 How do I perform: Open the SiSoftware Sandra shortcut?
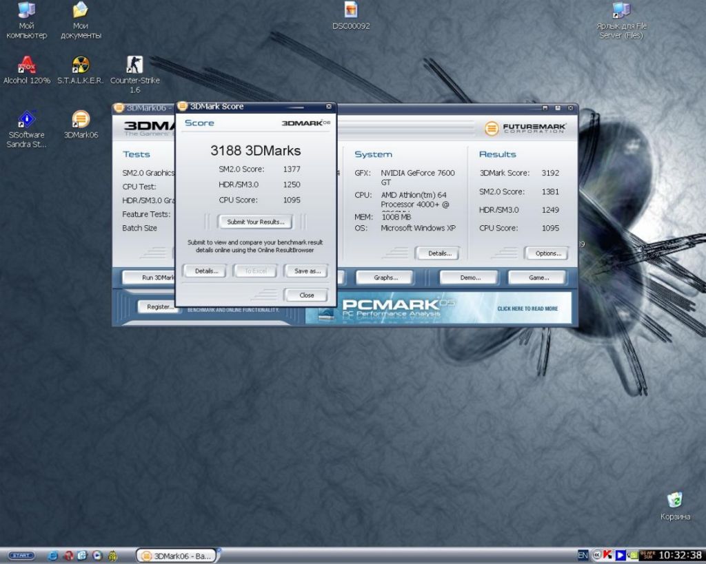[26, 120]
